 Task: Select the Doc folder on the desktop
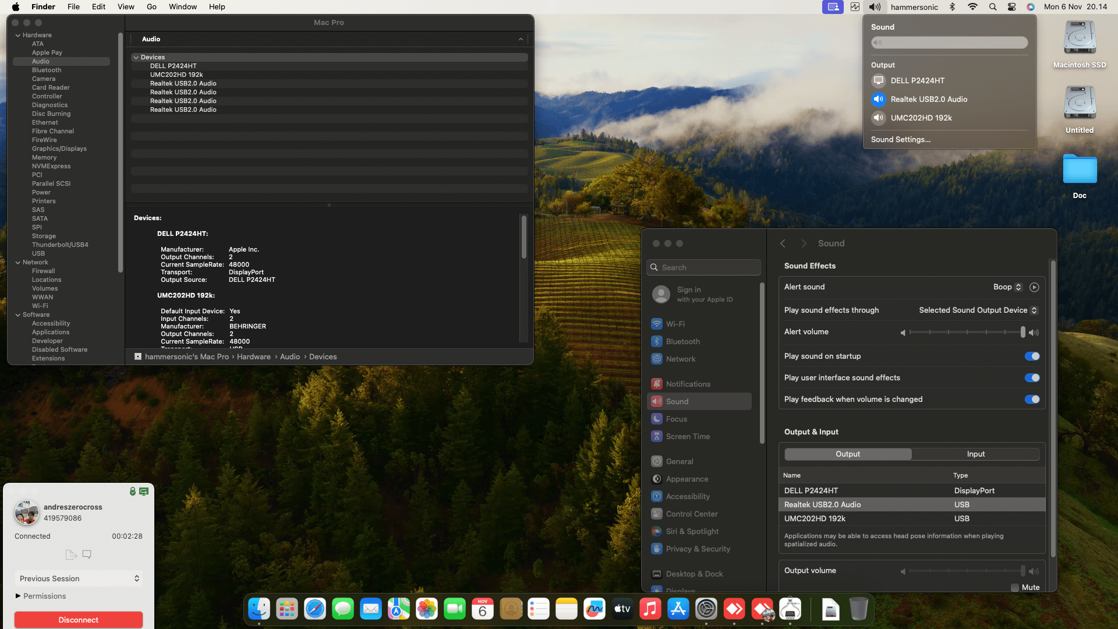click(x=1080, y=176)
